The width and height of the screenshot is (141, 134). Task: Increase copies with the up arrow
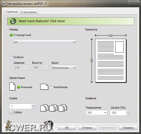[34, 105]
